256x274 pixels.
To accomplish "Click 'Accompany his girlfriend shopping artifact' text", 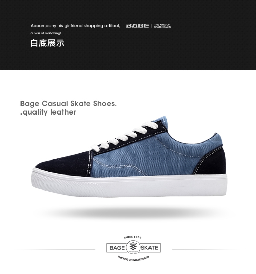I will [x=75, y=26].
